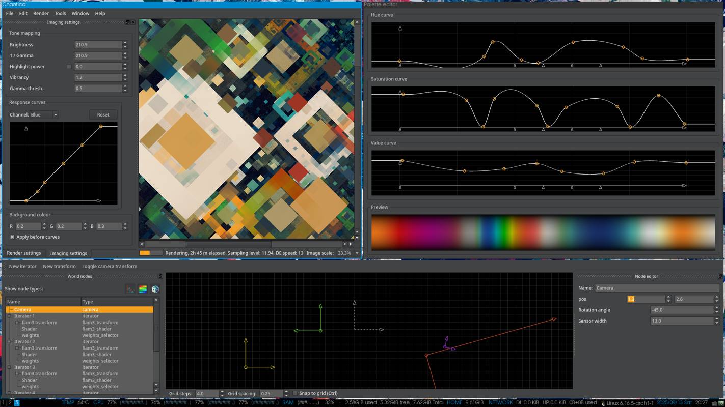The height and width of the screenshot is (407, 725).
Task: Click the green transform origin handle
Action: pyautogui.click(x=320, y=331)
